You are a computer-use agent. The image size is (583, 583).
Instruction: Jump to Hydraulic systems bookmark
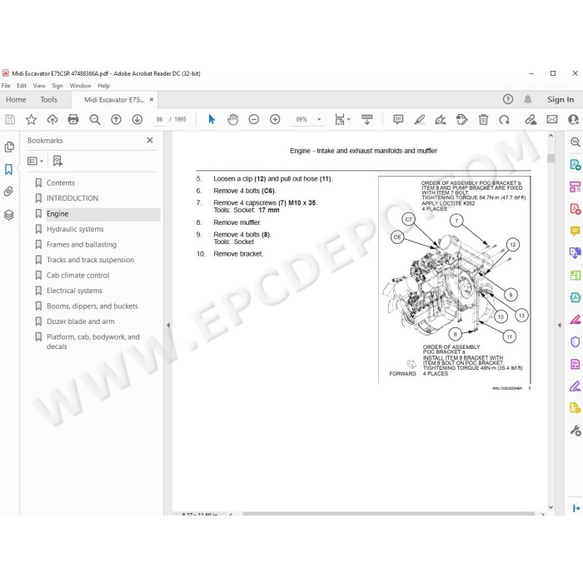(75, 229)
